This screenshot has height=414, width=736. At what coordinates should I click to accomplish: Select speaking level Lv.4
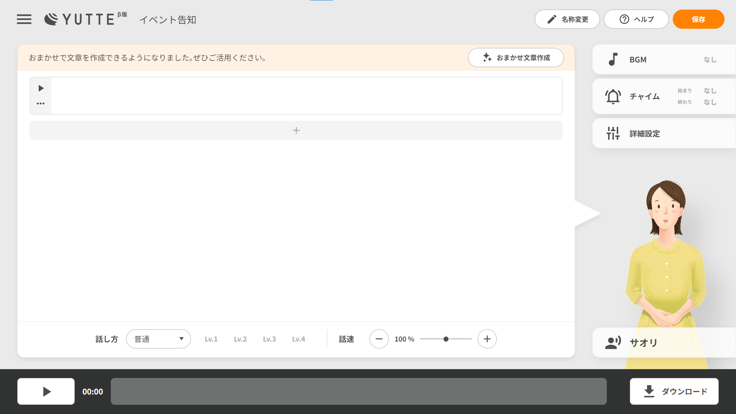299,339
